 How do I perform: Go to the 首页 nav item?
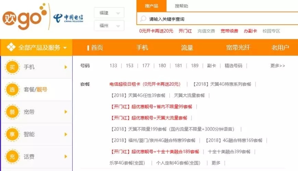[x=97, y=48]
